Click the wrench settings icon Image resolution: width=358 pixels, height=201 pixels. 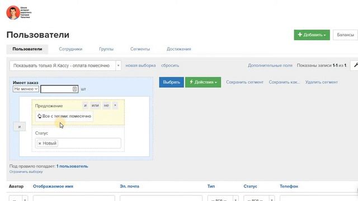(x=355, y=66)
